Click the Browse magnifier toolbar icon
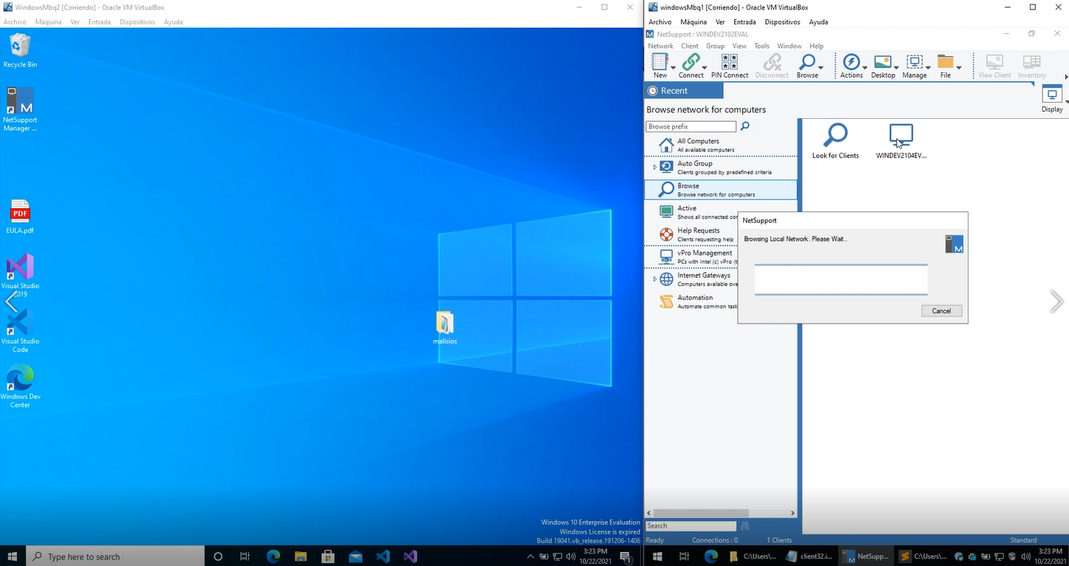Viewport: 1069px width, 566px height. click(x=807, y=62)
